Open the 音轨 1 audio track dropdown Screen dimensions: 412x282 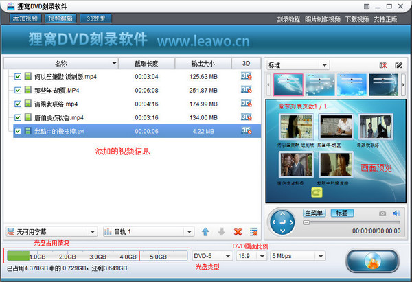148,232
